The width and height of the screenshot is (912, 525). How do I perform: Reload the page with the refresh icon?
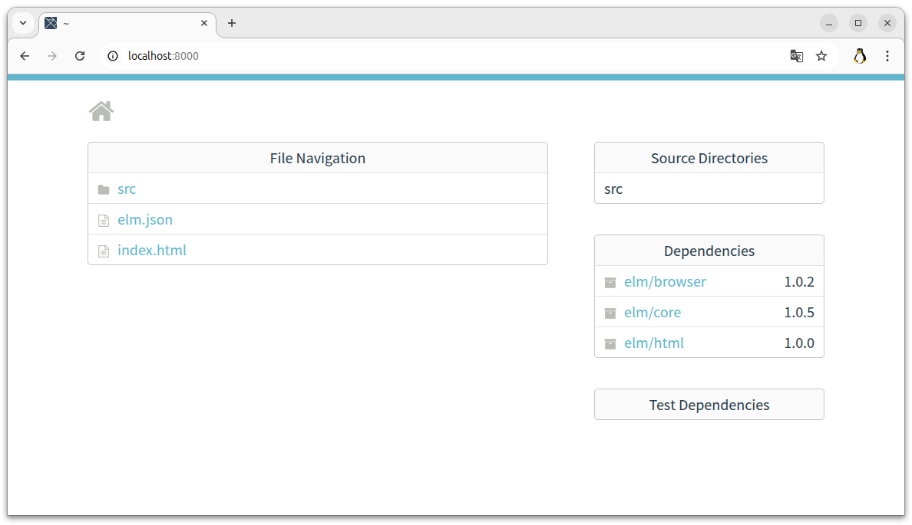point(80,56)
